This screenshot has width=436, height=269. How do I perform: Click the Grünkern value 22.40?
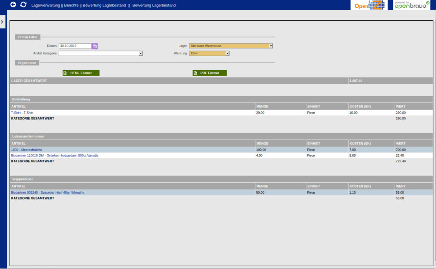(400, 156)
